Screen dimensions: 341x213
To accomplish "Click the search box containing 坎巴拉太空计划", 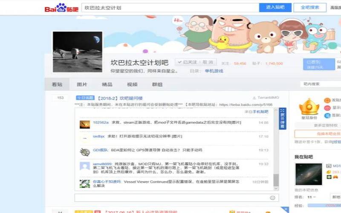I will [170, 8].
